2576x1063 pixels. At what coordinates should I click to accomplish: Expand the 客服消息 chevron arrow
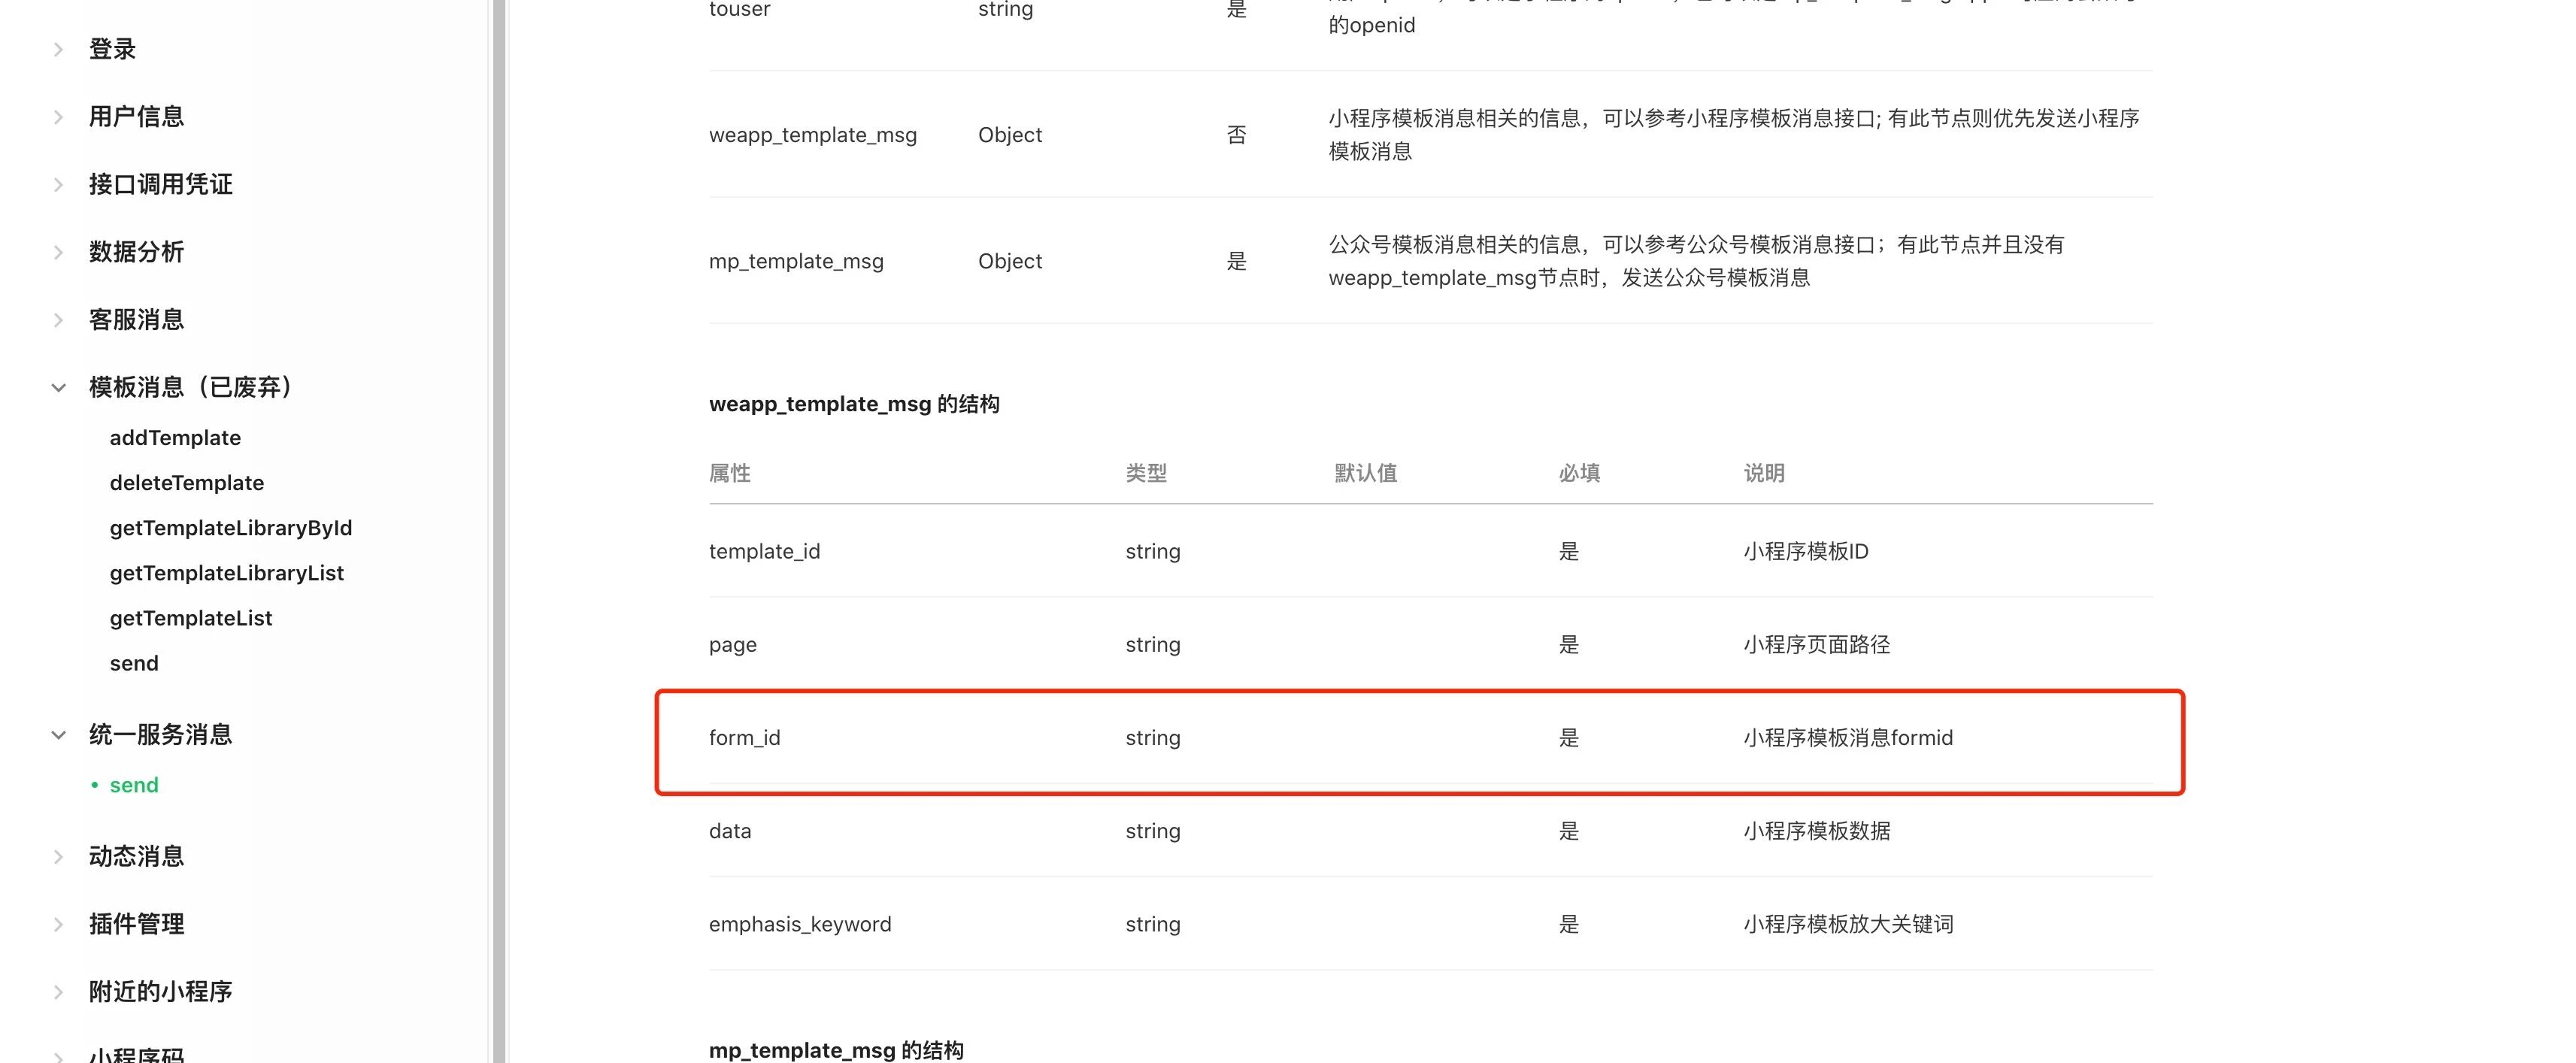[58, 320]
